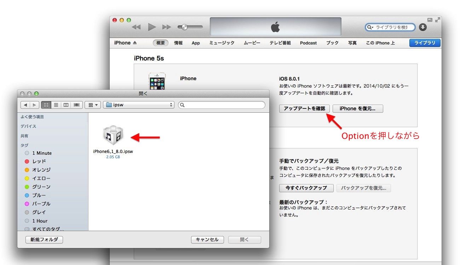Screen dimensions: 460x265
Task: Click the iOS 8.0.1 version text
Action: pos(289,78)
